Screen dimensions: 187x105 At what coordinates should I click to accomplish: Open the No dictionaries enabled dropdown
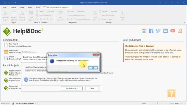click(25, 103)
